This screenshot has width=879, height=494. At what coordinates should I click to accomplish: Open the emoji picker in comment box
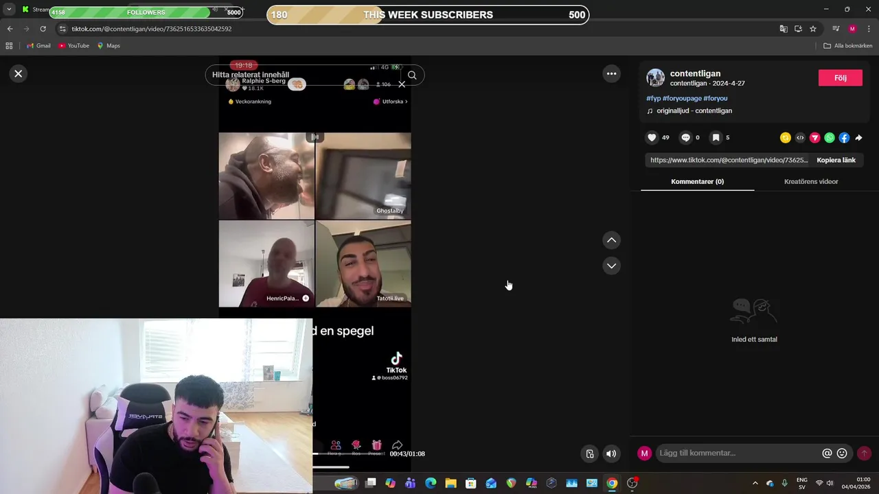[842, 453]
